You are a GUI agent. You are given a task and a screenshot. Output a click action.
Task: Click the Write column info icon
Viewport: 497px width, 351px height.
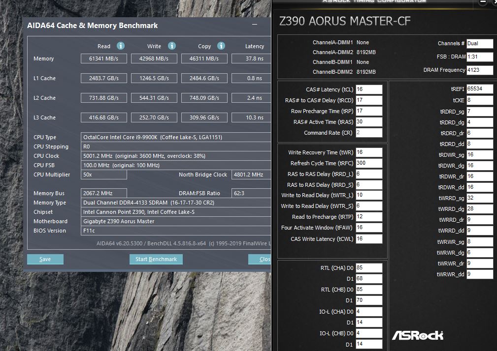[172, 46]
